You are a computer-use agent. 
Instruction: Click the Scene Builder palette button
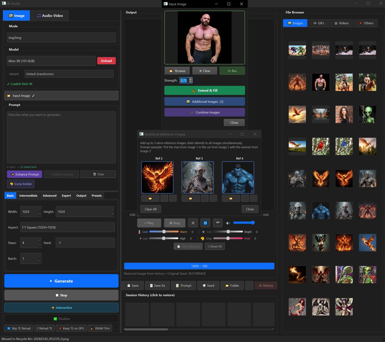pyautogui.click(x=21, y=184)
